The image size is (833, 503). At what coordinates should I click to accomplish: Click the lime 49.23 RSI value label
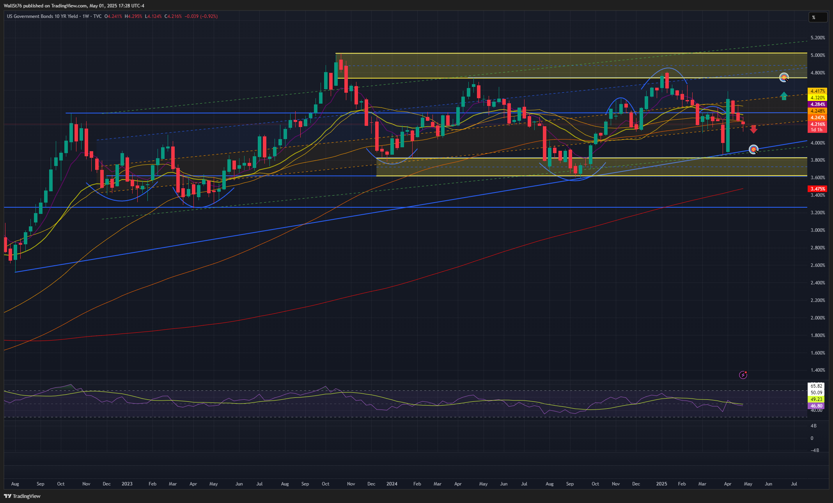pyautogui.click(x=816, y=399)
